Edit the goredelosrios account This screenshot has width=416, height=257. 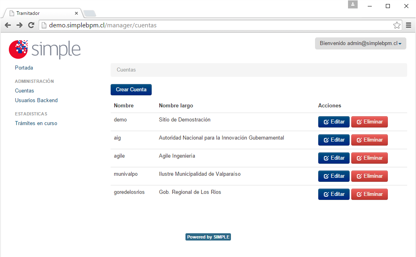[x=334, y=194]
